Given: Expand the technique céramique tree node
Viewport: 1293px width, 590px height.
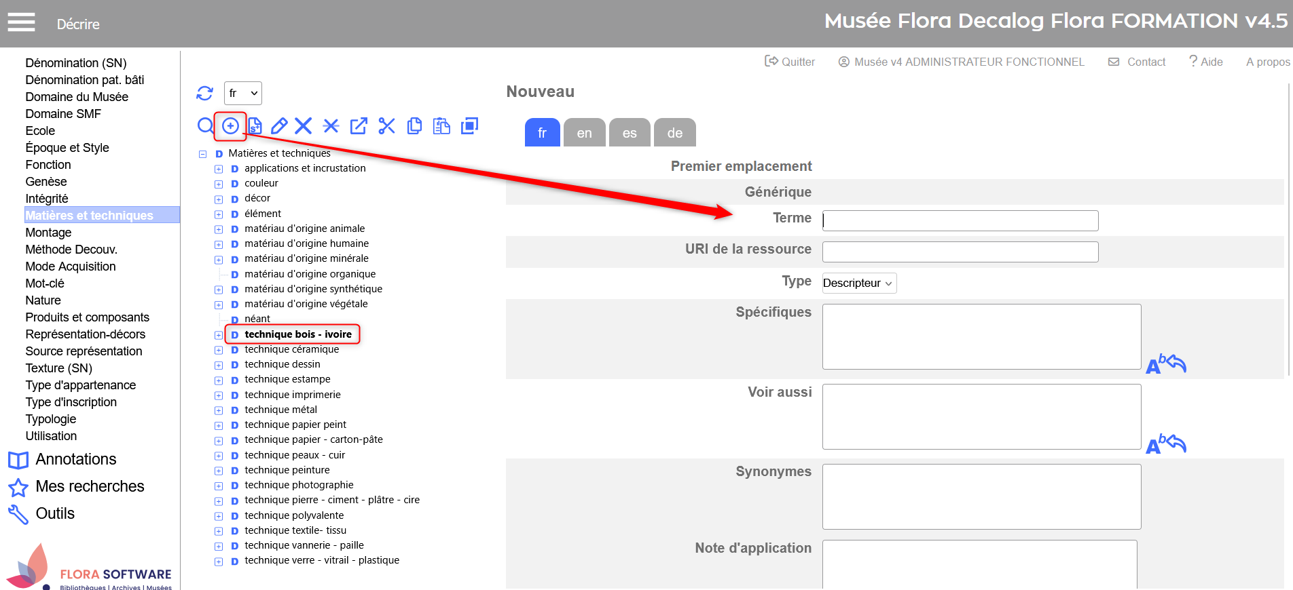Looking at the screenshot, I should tap(219, 350).
